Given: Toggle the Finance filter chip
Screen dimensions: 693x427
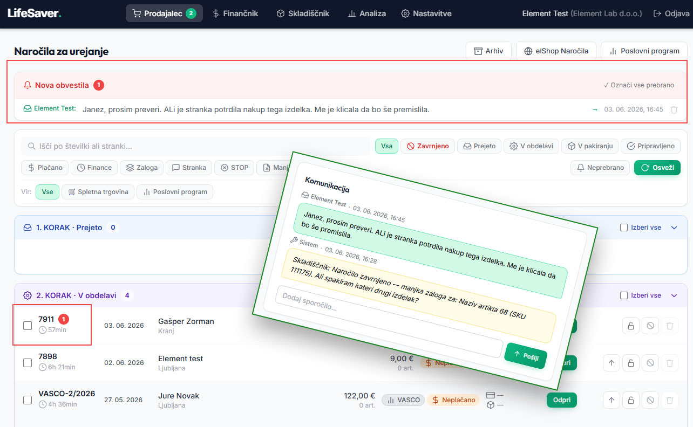Looking at the screenshot, I should click(x=94, y=168).
